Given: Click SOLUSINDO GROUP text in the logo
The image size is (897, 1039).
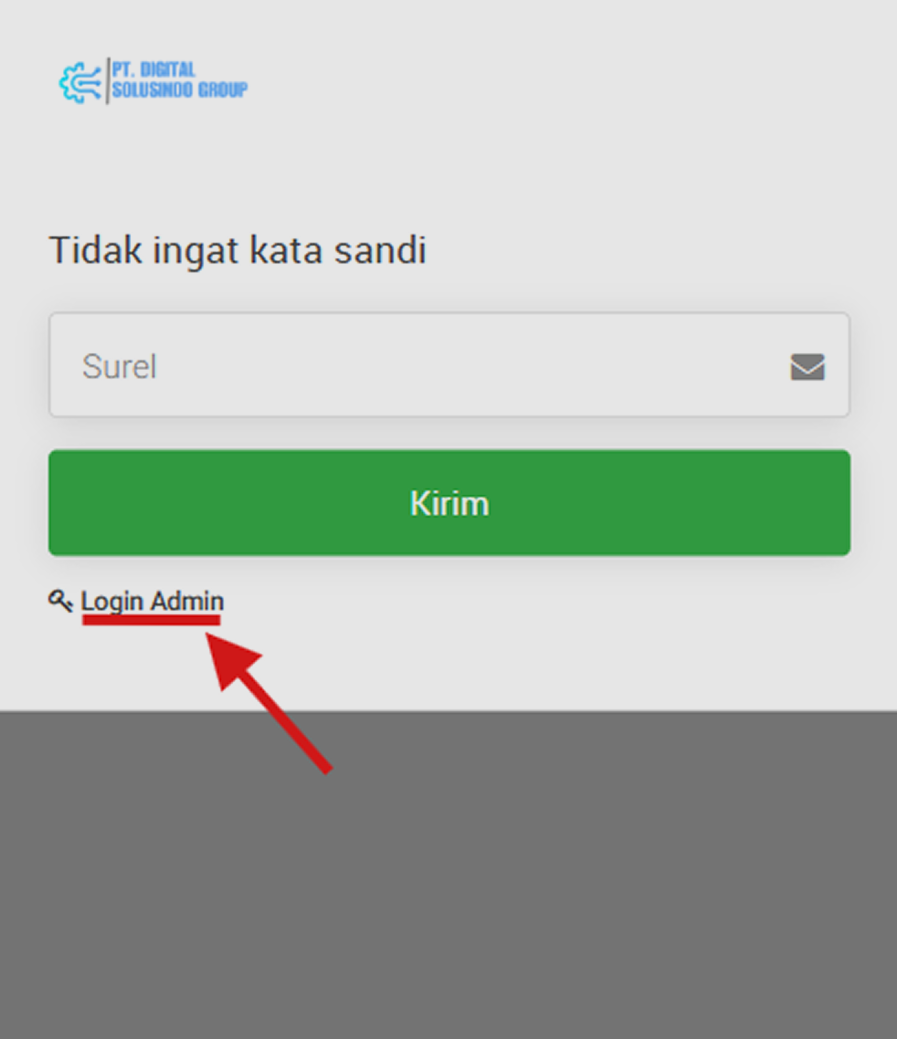Looking at the screenshot, I should 180,89.
